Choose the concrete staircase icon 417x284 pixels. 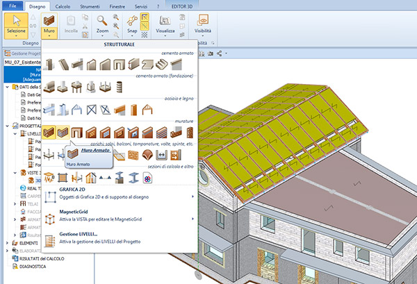pyautogui.click(x=162, y=65)
